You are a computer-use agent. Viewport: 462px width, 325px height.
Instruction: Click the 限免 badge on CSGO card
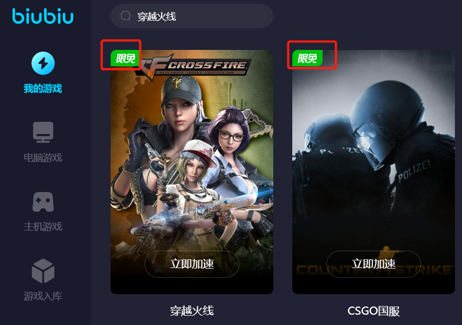pos(307,58)
